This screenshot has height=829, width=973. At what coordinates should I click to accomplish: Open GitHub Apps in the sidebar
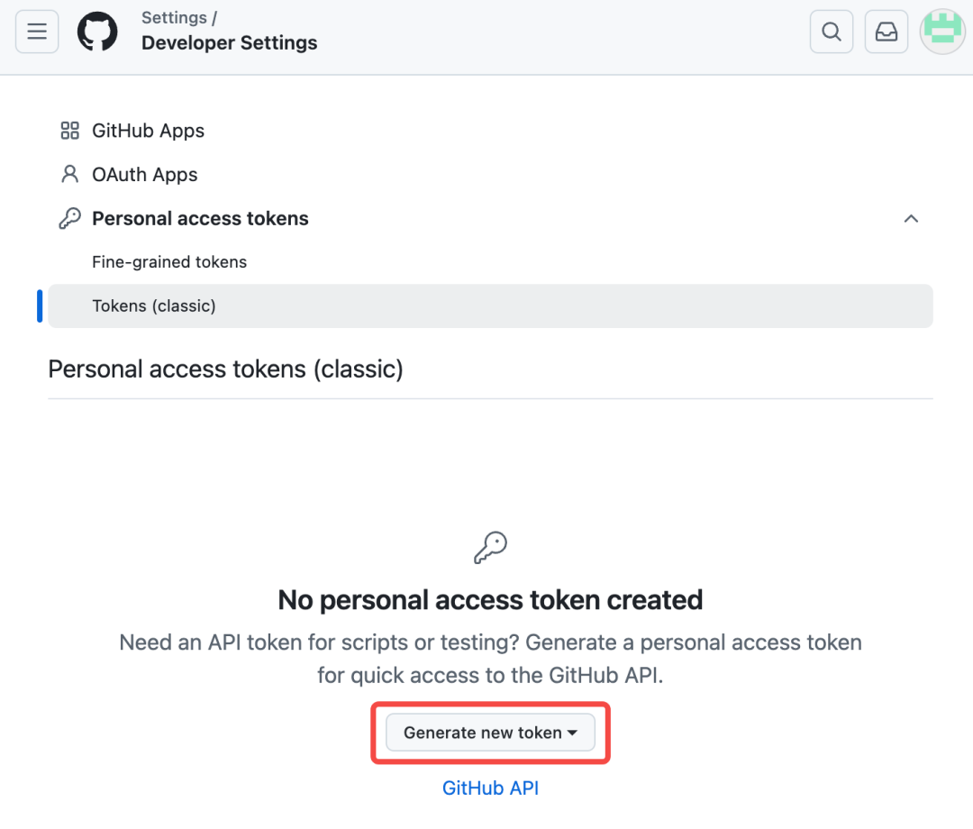pos(148,131)
